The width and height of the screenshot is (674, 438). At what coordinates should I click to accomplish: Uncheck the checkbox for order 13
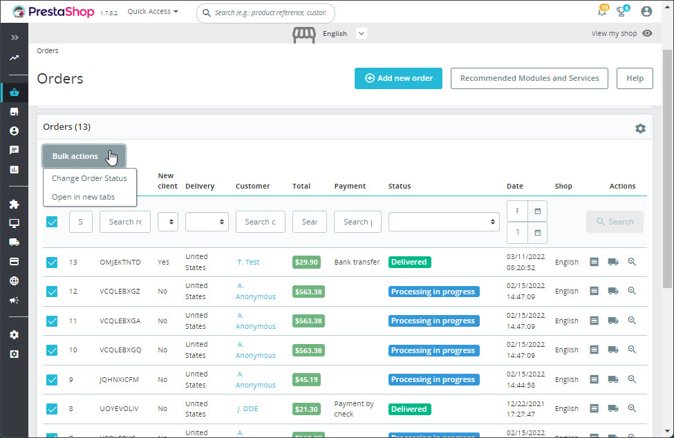tap(52, 262)
